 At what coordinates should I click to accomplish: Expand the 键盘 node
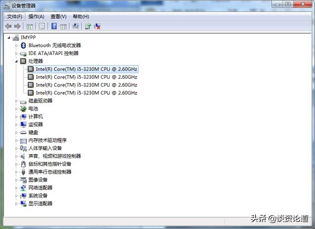(x=16, y=133)
